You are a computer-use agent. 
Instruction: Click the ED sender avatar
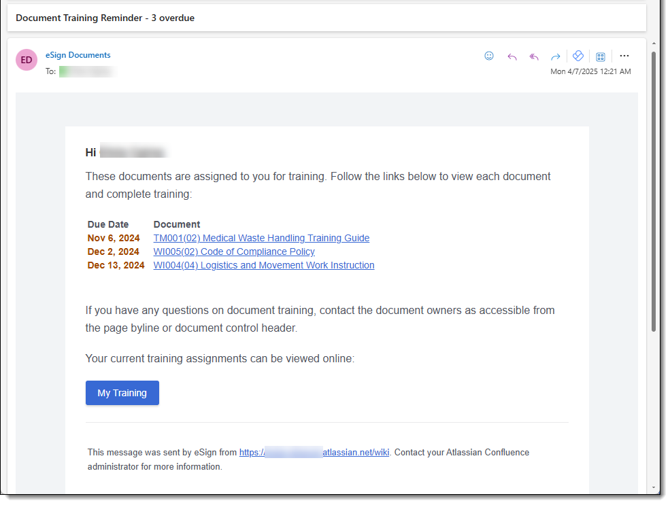pyautogui.click(x=27, y=60)
